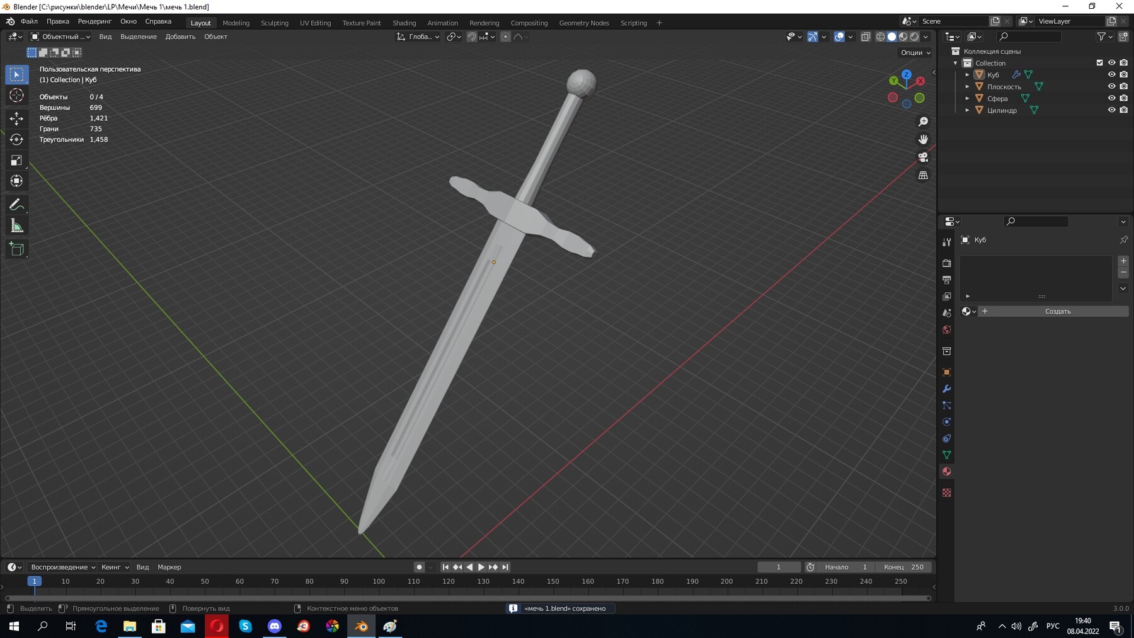Viewport: 1134px width, 638px height.
Task: Switch viewport to wireframe shading mode
Action: click(x=880, y=37)
